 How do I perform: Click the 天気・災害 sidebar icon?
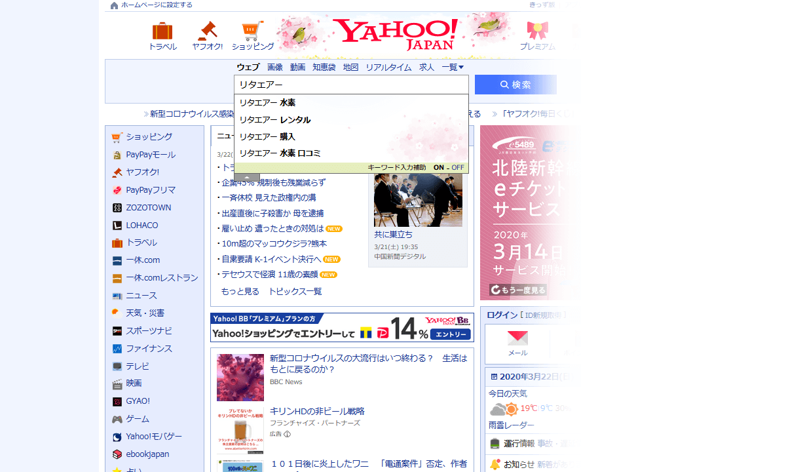coord(117,313)
